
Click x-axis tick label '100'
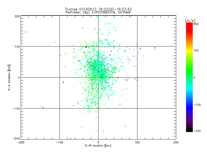click(x=137, y=142)
